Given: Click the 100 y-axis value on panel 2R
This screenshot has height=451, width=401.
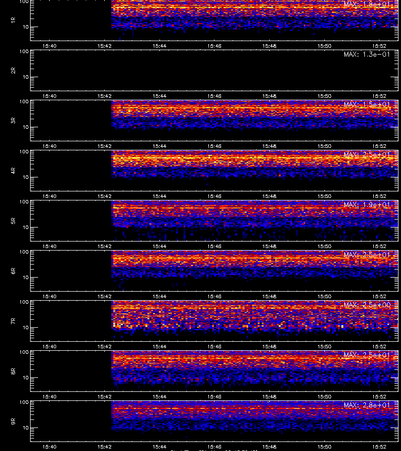Looking at the screenshot, I should [24, 52].
